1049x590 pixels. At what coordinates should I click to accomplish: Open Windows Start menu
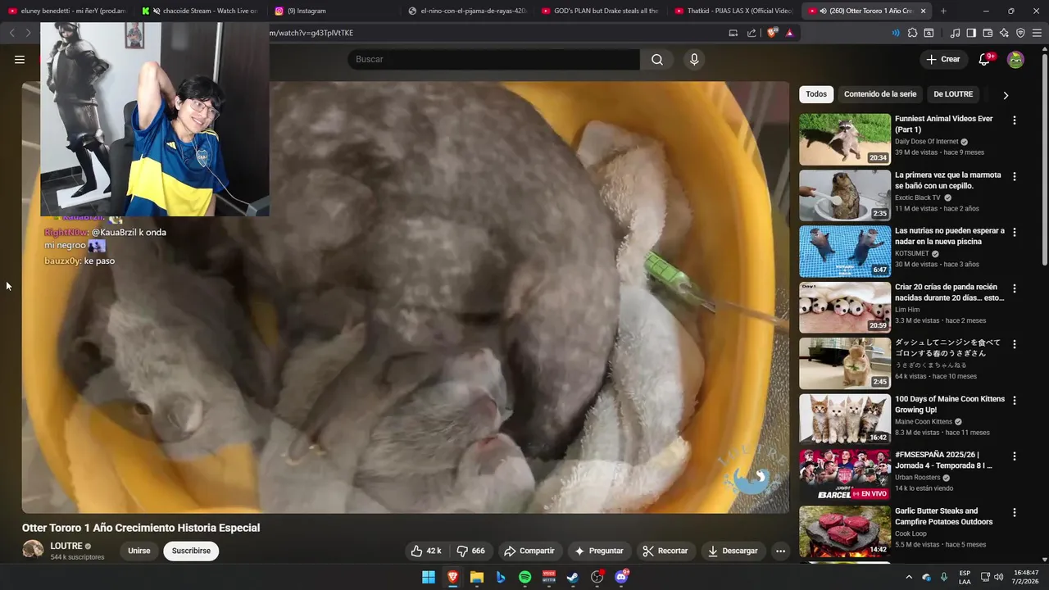point(429,577)
